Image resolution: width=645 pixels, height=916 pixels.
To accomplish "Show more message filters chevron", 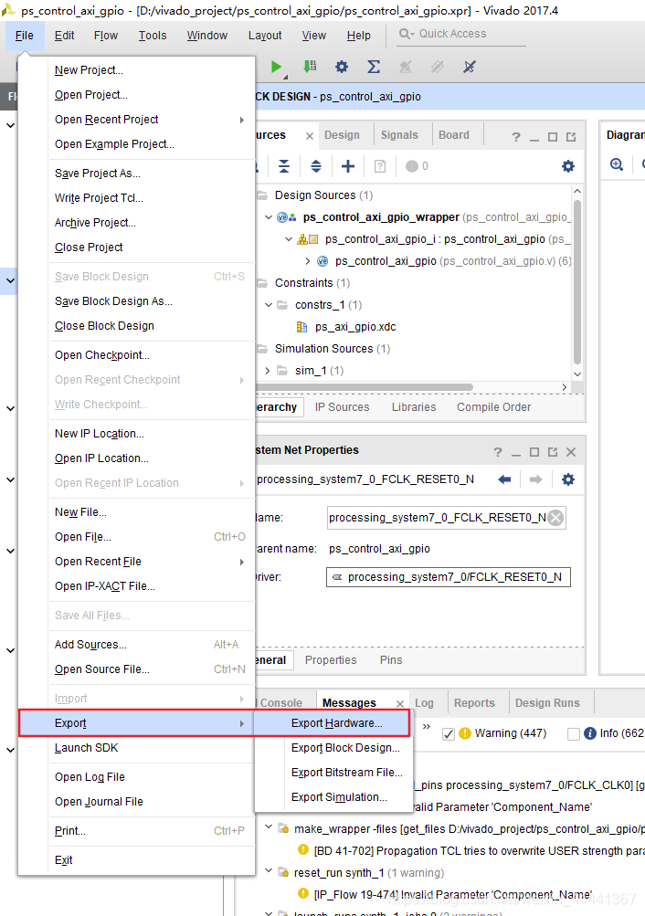I will coord(427,726).
